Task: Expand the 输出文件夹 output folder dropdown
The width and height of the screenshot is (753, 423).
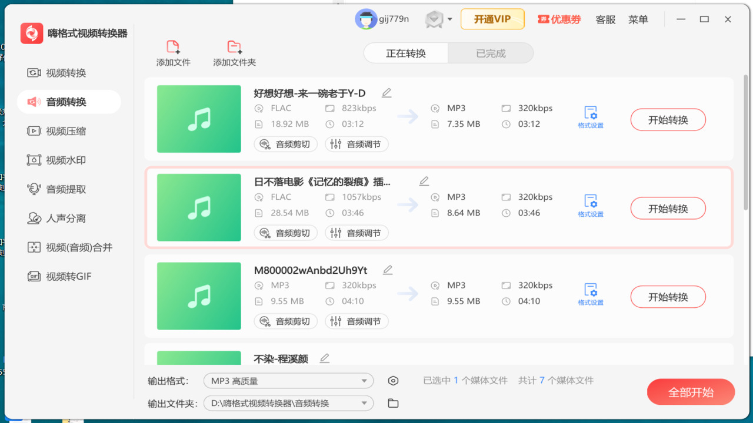Action: pyautogui.click(x=288, y=403)
